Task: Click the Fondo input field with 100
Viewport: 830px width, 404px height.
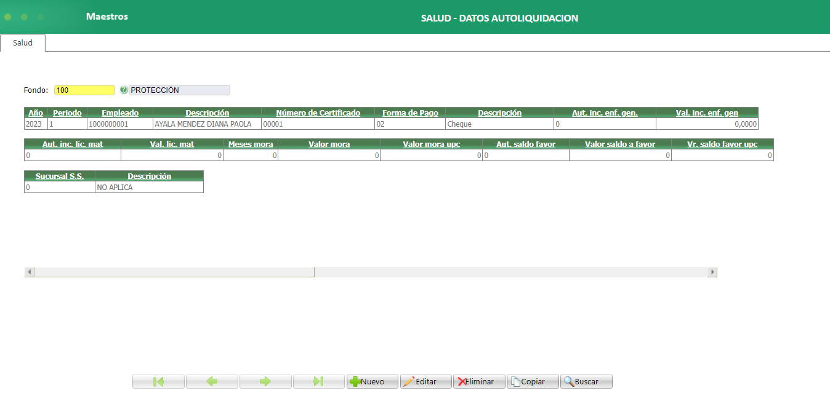Action: 85,90
